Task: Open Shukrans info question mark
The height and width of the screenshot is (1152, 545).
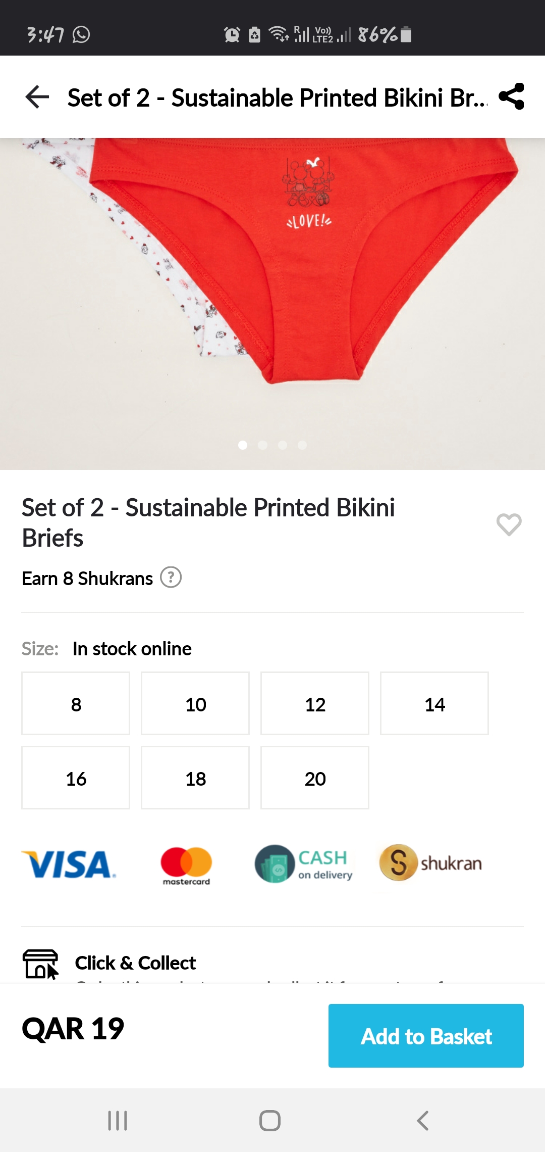Action: coord(171,578)
